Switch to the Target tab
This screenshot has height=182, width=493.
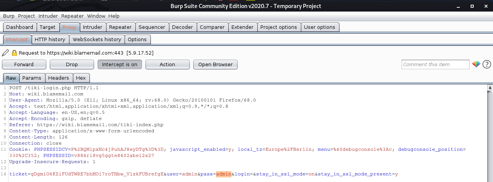click(47, 27)
